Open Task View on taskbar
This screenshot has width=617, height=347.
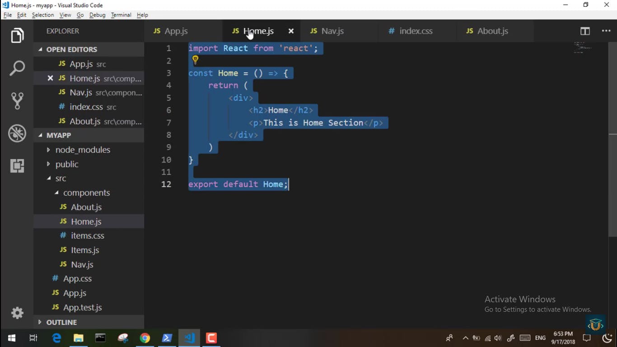click(33, 338)
